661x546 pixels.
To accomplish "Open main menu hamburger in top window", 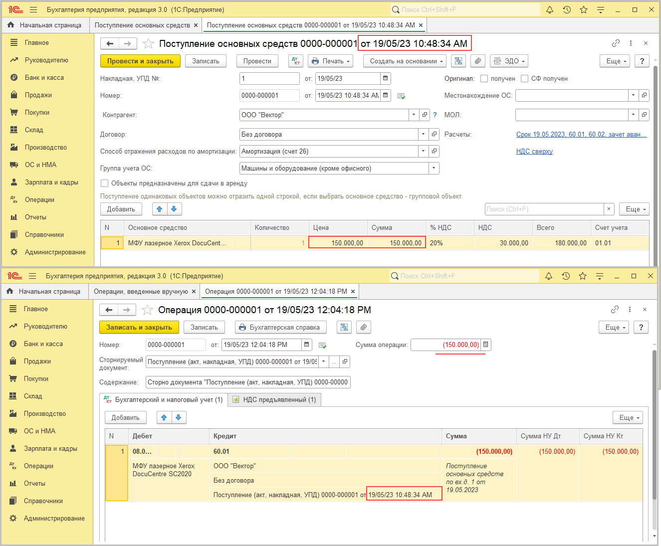I will (x=33, y=9).
